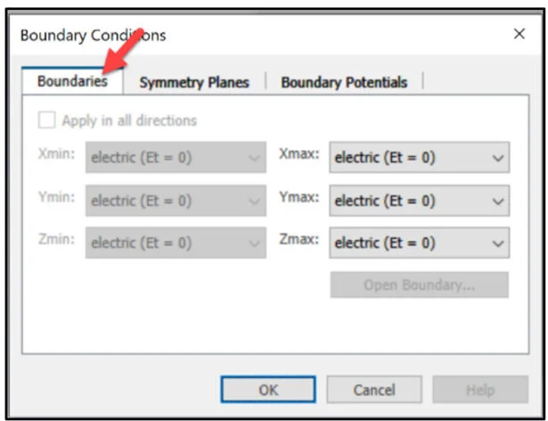The height and width of the screenshot is (421, 548).
Task: Enable Apply in all directions checkbox
Action: (x=47, y=120)
